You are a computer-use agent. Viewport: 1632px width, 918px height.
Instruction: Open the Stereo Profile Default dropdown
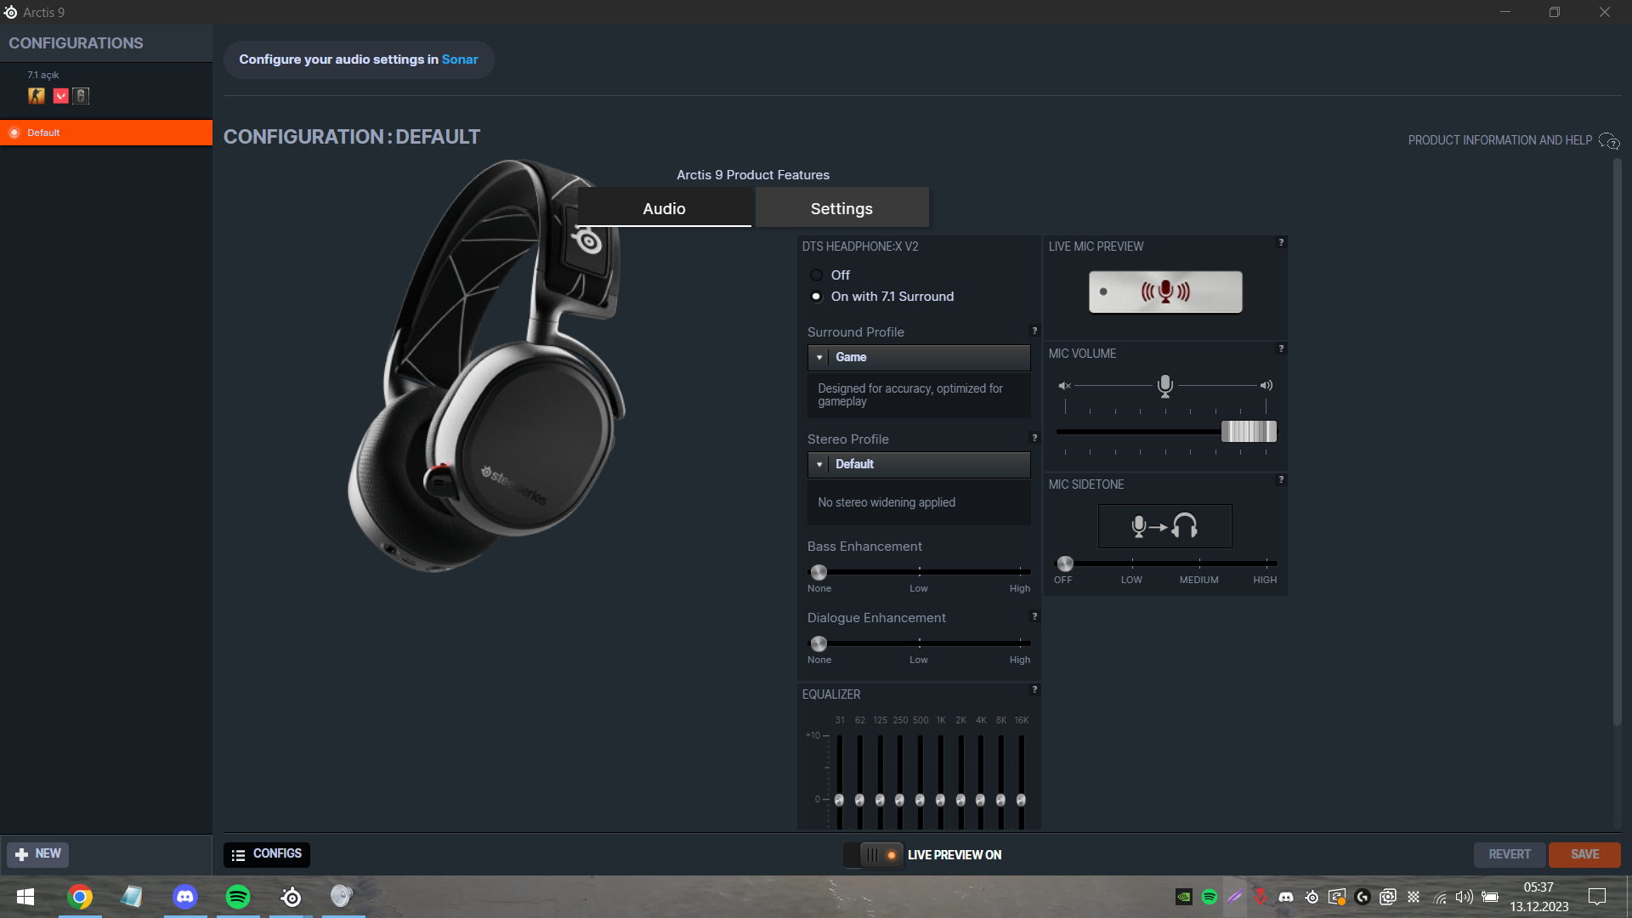(x=918, y=464)
